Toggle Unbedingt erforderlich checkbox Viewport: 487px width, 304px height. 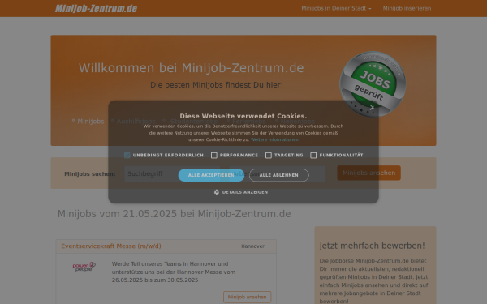point(127,155)
